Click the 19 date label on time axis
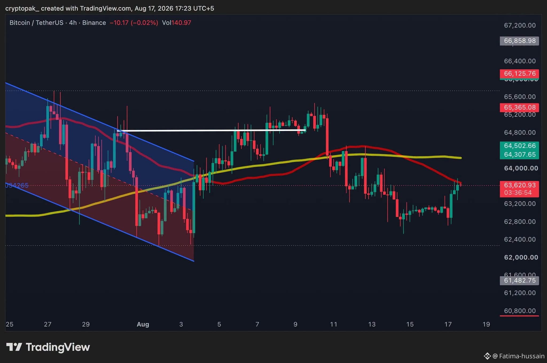Image resolution: width=547 pixels, height=363 pixels. [x=486, y=324]
